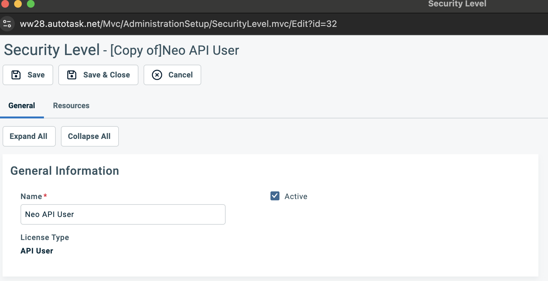Select the General tab
548x281 pixels.
point(22,106)
